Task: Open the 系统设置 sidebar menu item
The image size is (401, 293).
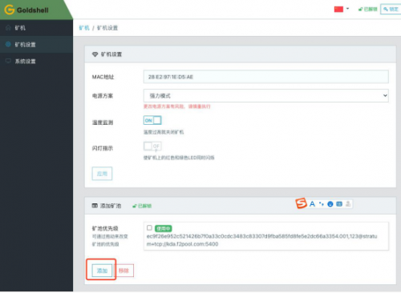Action: (36, 61)
